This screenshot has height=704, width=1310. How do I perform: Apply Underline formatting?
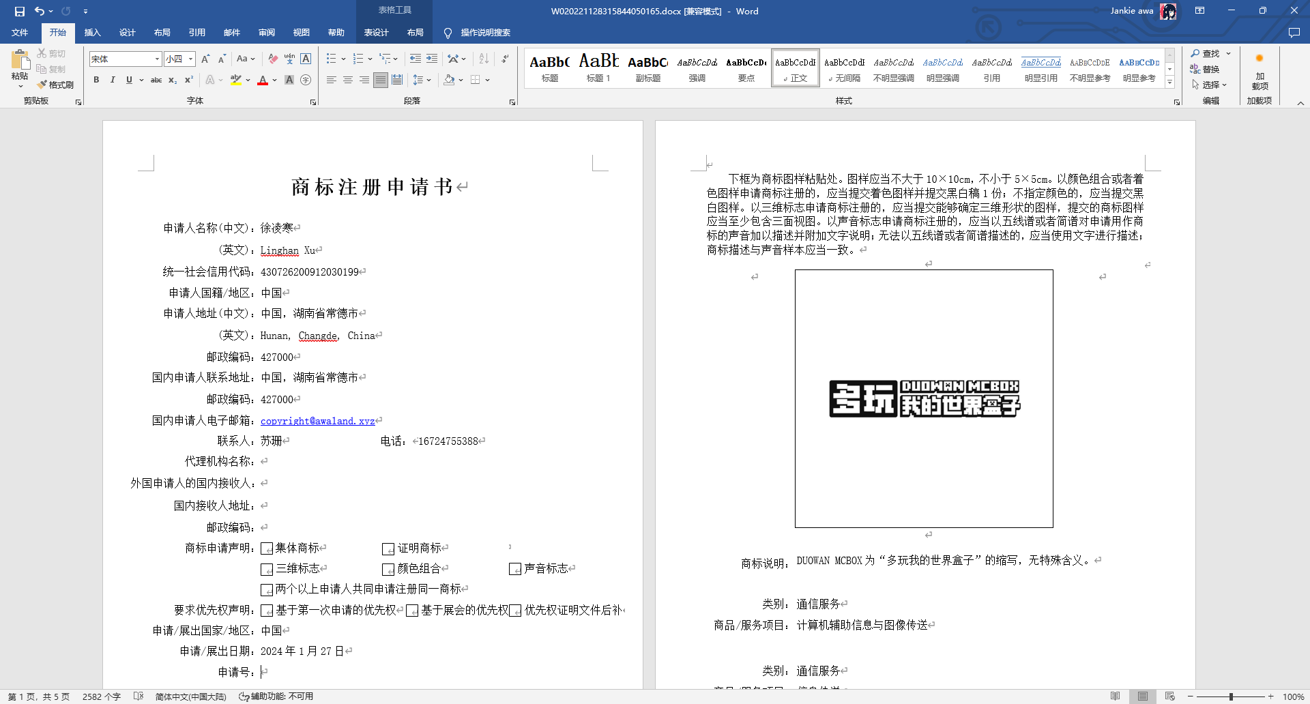pos(129,80)
